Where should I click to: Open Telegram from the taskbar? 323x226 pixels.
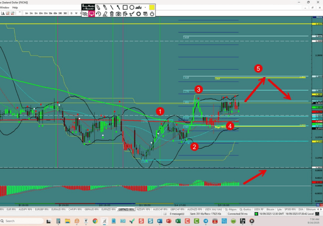point(206,221)
